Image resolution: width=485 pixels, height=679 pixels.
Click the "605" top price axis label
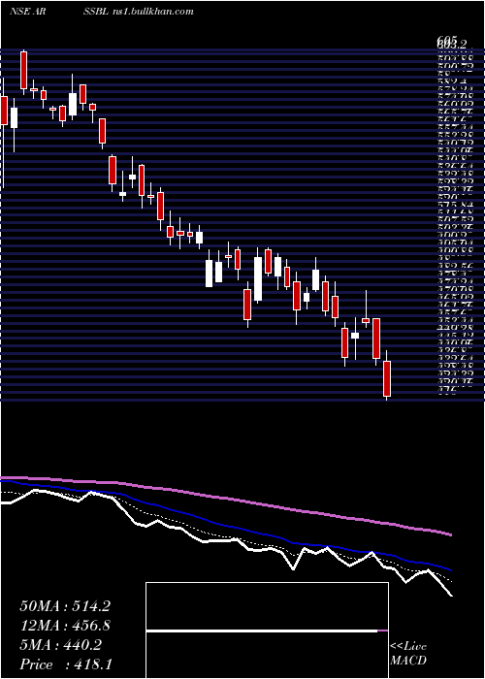pyautogui.click(x=448, y=40)
